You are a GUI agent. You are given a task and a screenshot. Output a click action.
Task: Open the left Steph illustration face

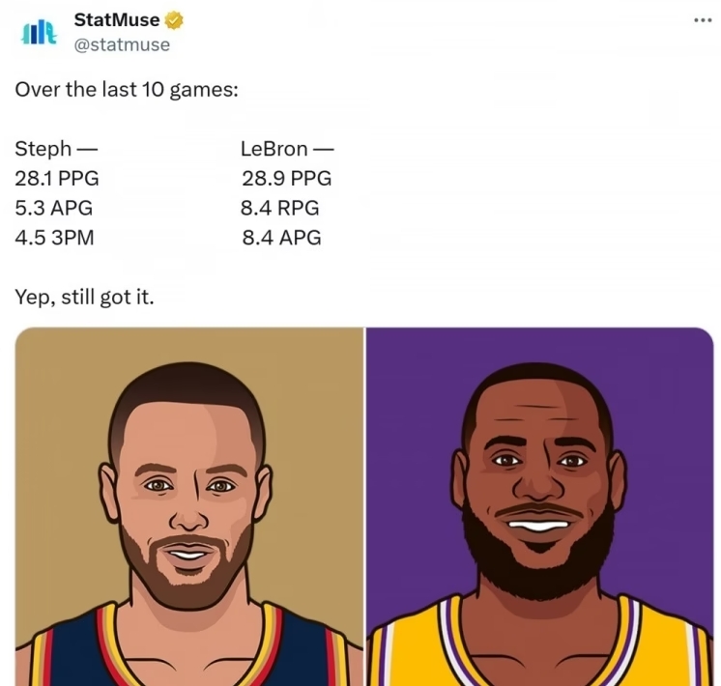187,483
